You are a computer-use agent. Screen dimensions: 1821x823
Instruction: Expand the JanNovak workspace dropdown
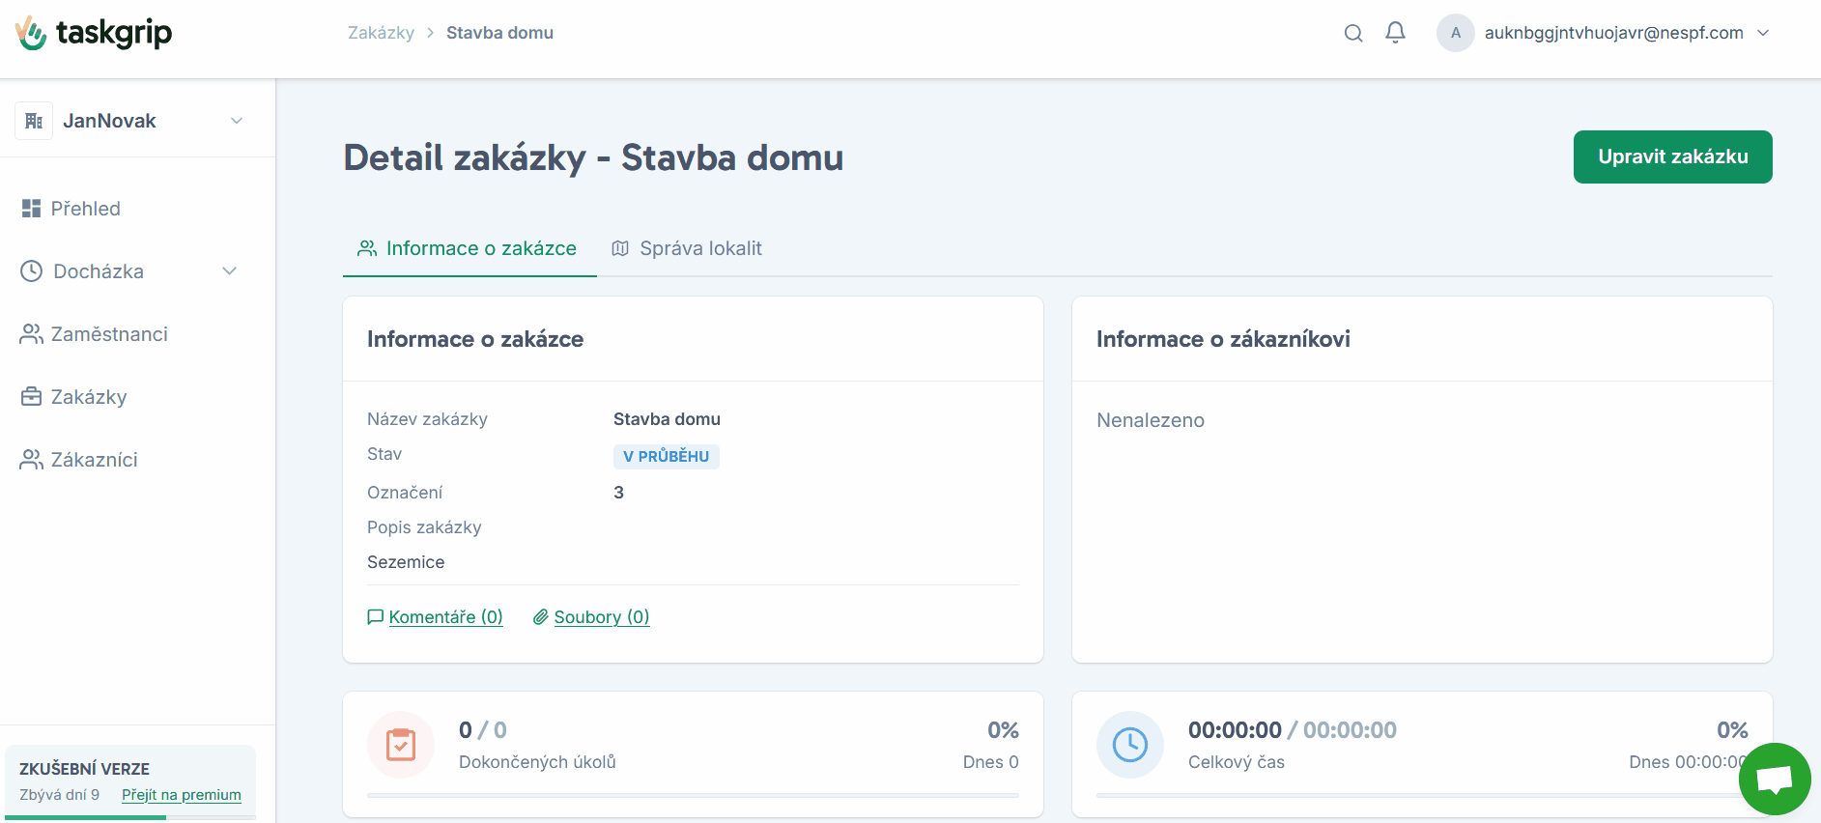tap(237, 121)
